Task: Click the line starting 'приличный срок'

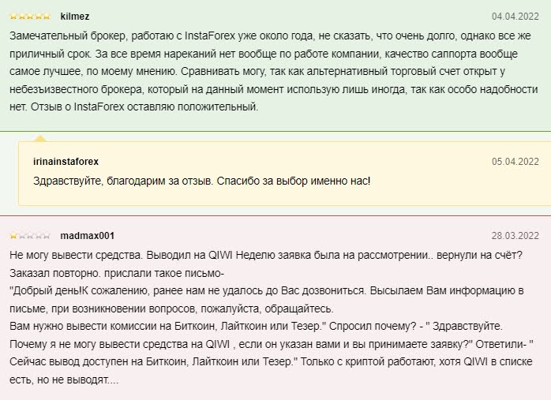Action: (264, 54)
